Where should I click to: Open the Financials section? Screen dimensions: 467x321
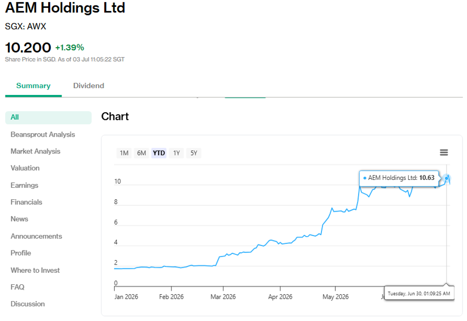click(x=26, y=202)
